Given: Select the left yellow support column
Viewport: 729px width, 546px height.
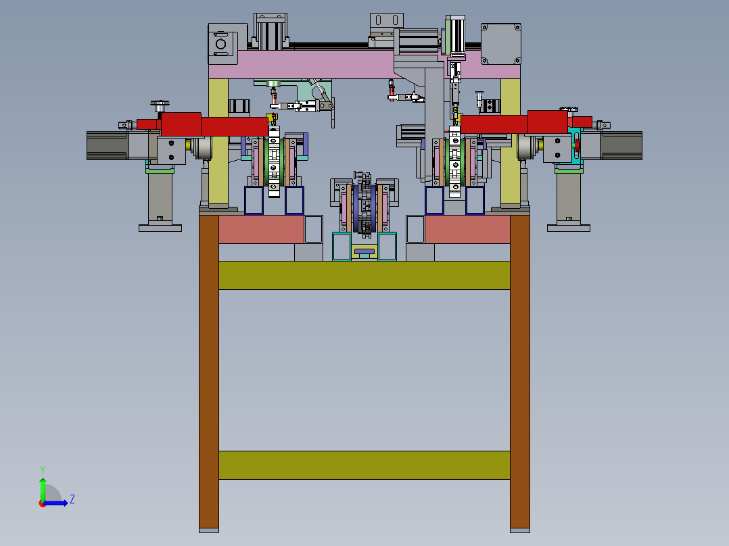Looking at the screenshot, I should [x=218, y=142].
